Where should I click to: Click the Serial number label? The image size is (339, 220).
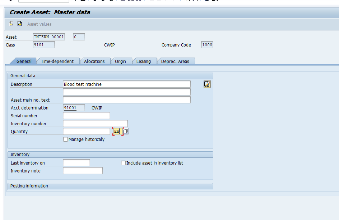click(x=24, y=116)
